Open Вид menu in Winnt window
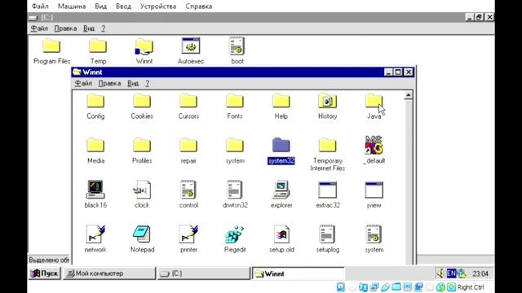Screen dimensions: 522x293 [x=133, y=83]
